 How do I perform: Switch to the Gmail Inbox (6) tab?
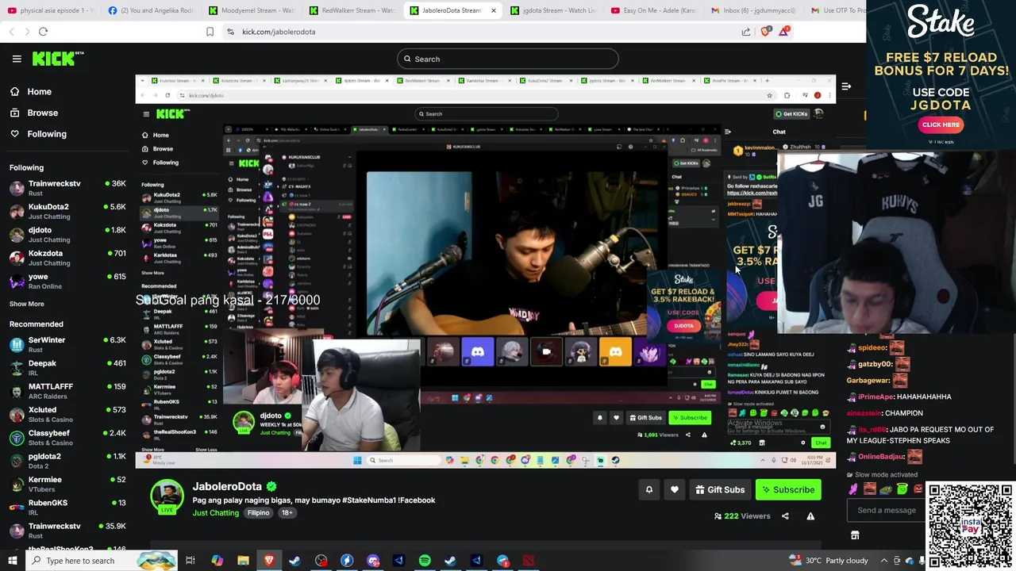(x=753, y=10)
